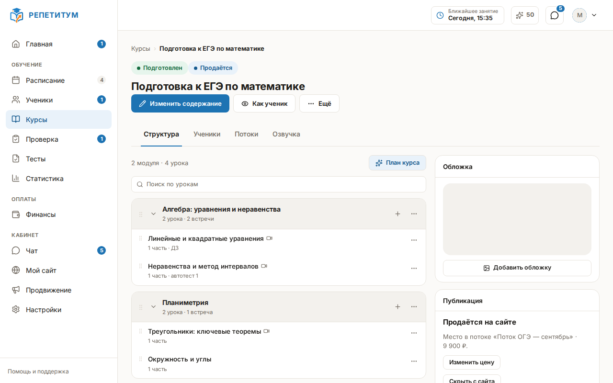Click drag handle of Неравенства и метод интервалов
This screenshot has height=383, width=613.
point(140,266)
